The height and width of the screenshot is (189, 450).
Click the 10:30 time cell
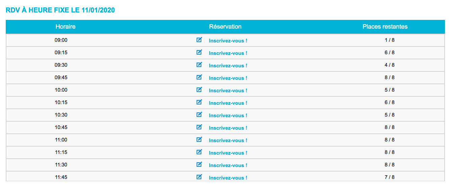tap(61, 115)
